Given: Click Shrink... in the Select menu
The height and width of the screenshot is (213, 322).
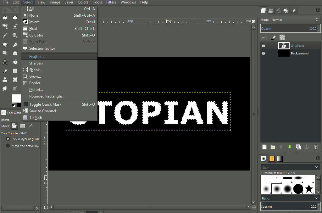Looking at the screenshot, I should click(x=59, y=70).
